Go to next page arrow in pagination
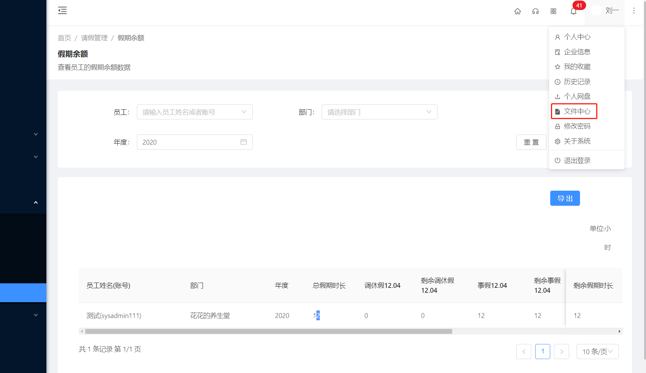 point(562,352)
